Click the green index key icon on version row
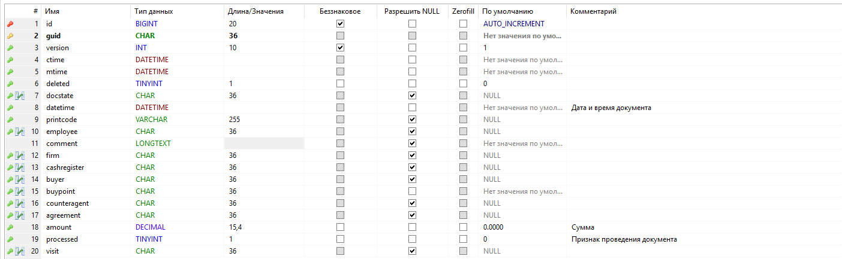Screen dimensions: 842x259 pos(10,48)
